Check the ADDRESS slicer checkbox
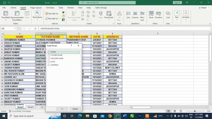The height and width of the screenshot is (119, 212). 49,65
